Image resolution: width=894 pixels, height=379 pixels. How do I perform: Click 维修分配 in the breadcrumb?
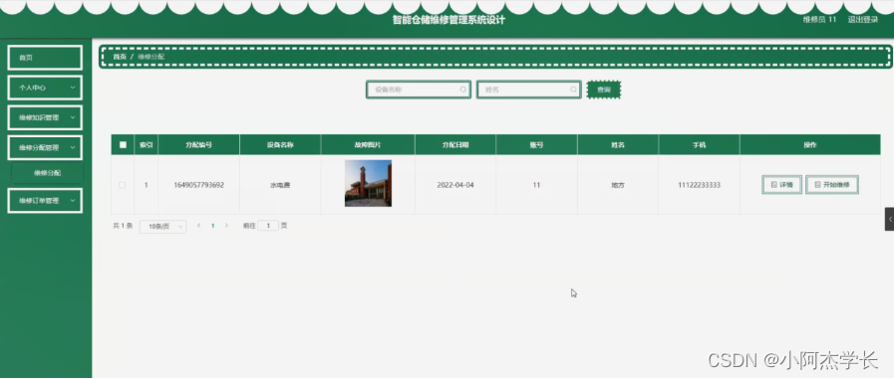pos(151,57)
